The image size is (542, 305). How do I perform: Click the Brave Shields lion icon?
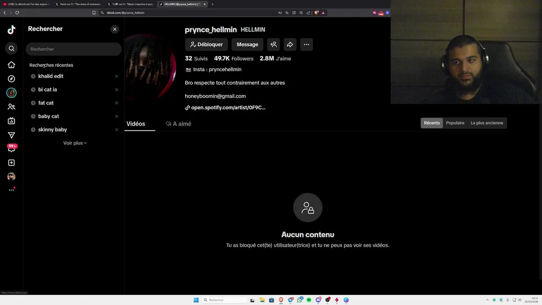pos(316,13)
